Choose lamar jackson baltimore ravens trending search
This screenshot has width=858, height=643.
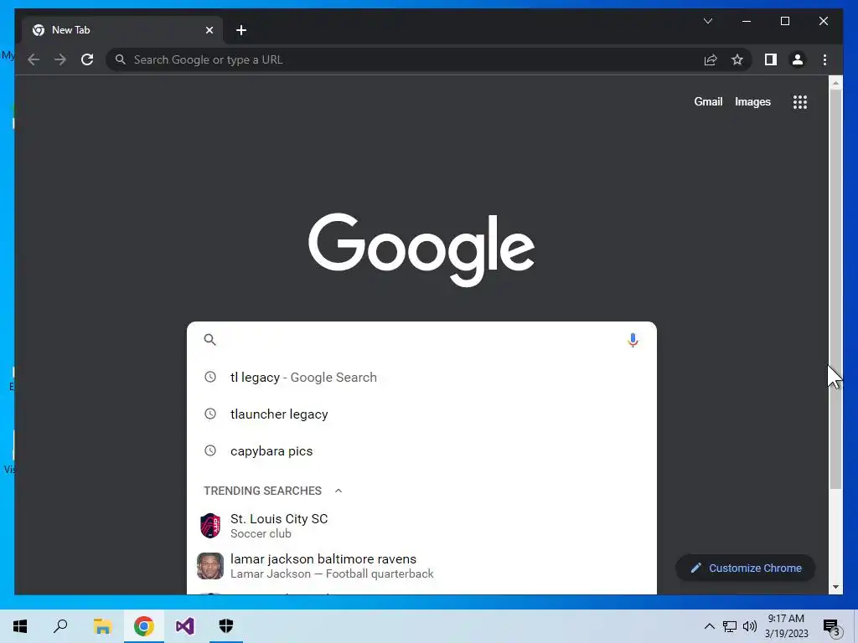tap(421, 566)
